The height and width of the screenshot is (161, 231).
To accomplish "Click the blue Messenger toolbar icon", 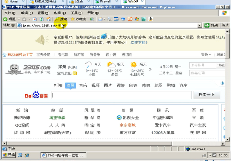I will click(123, 19).
